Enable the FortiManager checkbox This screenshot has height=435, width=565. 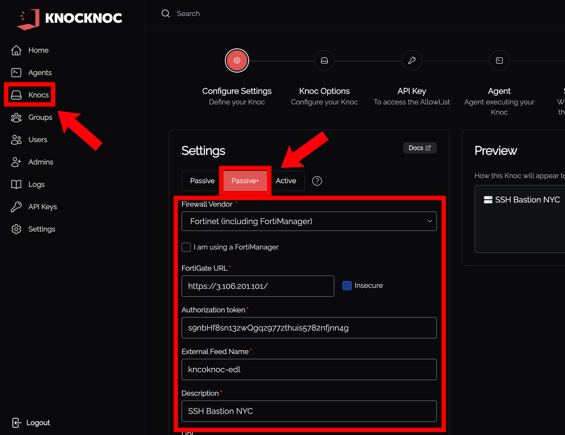click(x=186, y=247)
